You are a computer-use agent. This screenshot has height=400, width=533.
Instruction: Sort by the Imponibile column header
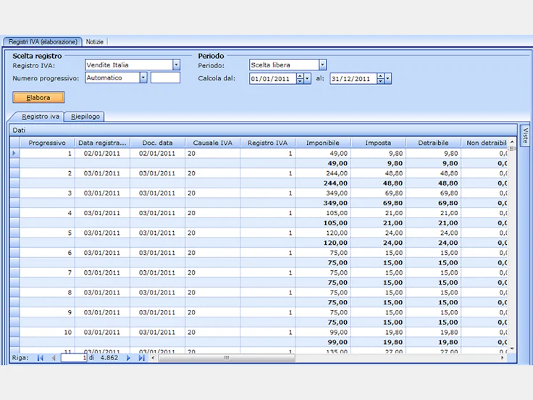[322, 143]
